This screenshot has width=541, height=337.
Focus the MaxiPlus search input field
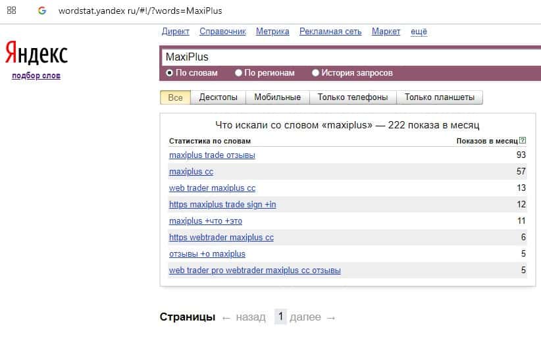pos(349,57)
